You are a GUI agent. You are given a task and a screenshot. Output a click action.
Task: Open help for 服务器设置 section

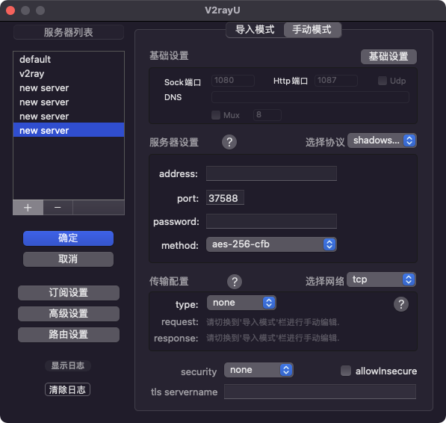[229, 142]
